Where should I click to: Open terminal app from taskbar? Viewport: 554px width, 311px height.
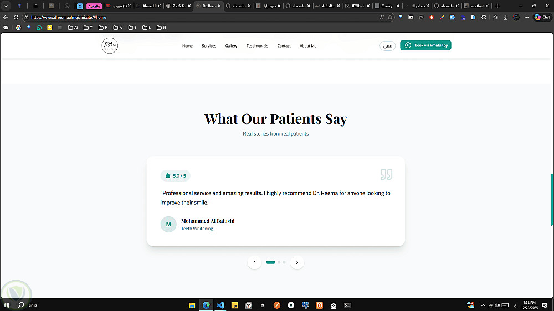tap(348, 305)
